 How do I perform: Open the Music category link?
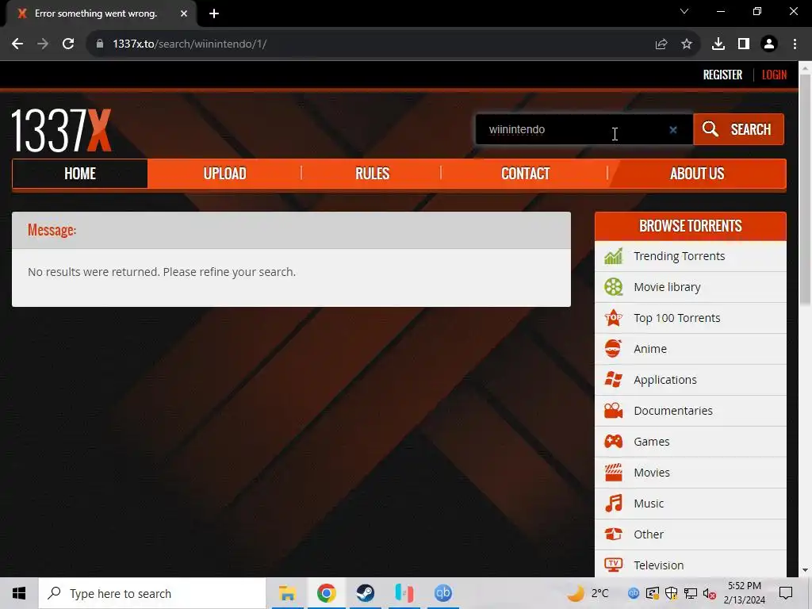pyautogui.click(x=649, y=504)
